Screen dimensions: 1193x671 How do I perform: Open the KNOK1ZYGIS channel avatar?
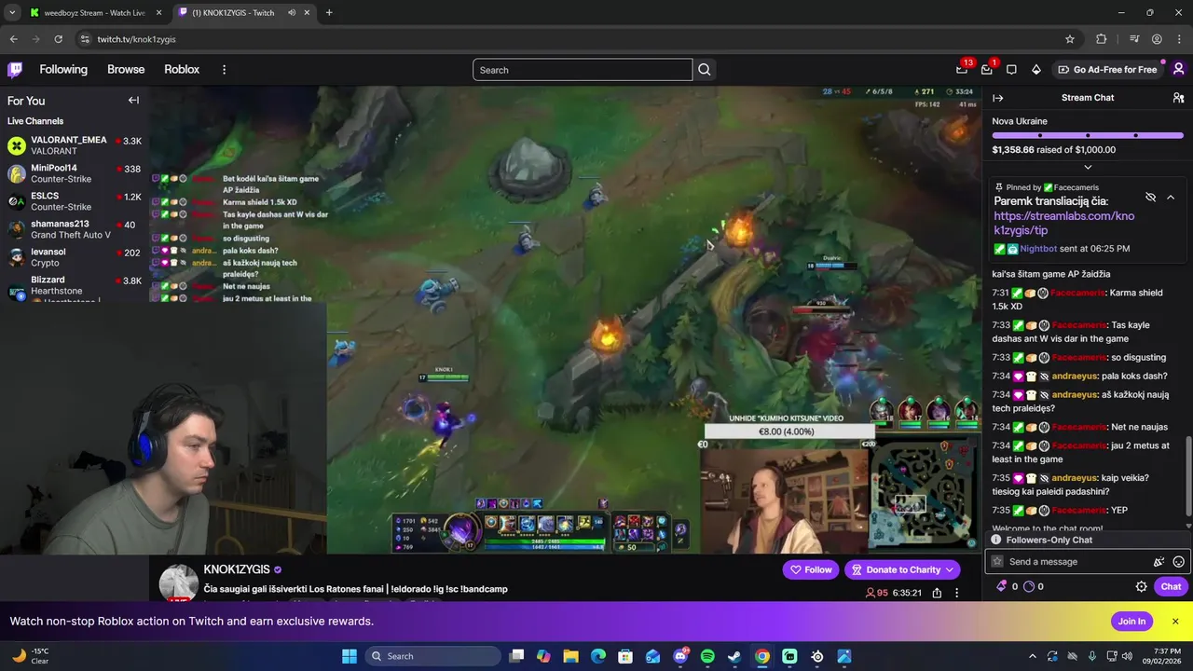coord(178,582)
